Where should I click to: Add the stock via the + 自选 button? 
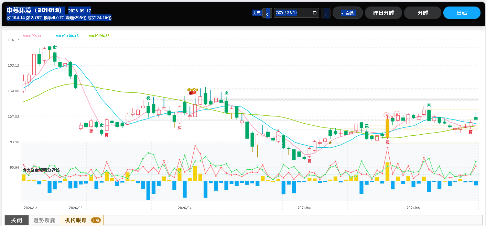(x=347, y=13)
